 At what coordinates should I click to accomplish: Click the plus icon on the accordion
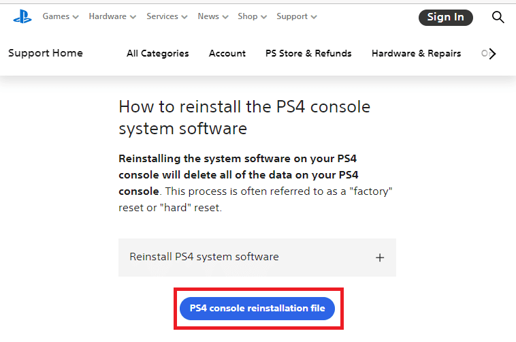click(x=380, y=258)
